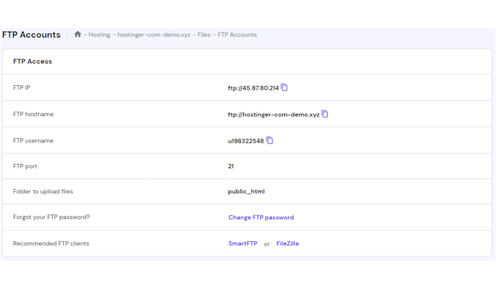
Task: Select the ftp://hostinger-com-demo.xyz value
Action: [273, 115]
